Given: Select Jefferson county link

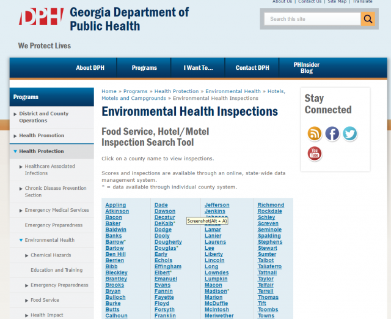Looking at the screenshot, I should 217,205.
